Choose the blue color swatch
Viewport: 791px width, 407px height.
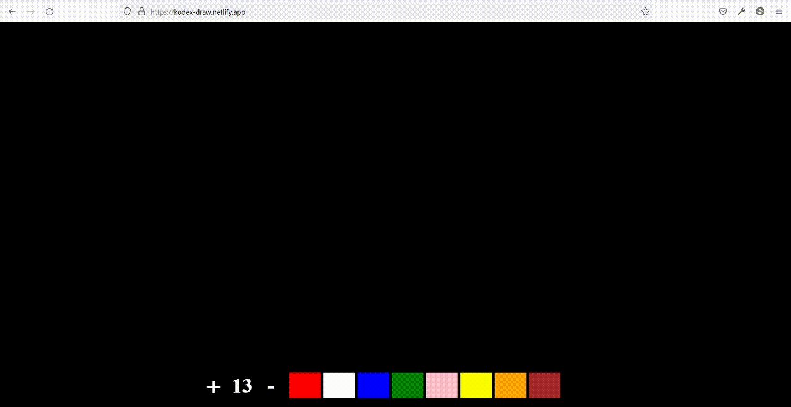pos(374,385)
